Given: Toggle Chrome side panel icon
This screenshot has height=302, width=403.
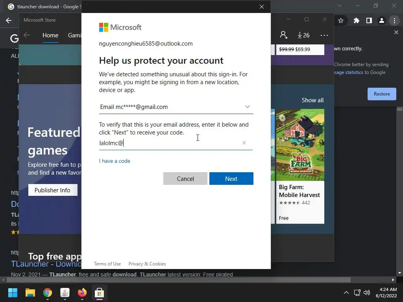Looking at the screenshot, I should 369,20.
